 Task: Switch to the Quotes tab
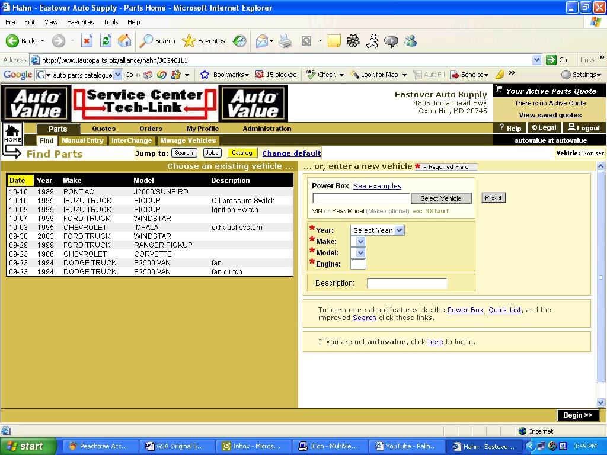(x=104, y=129)
